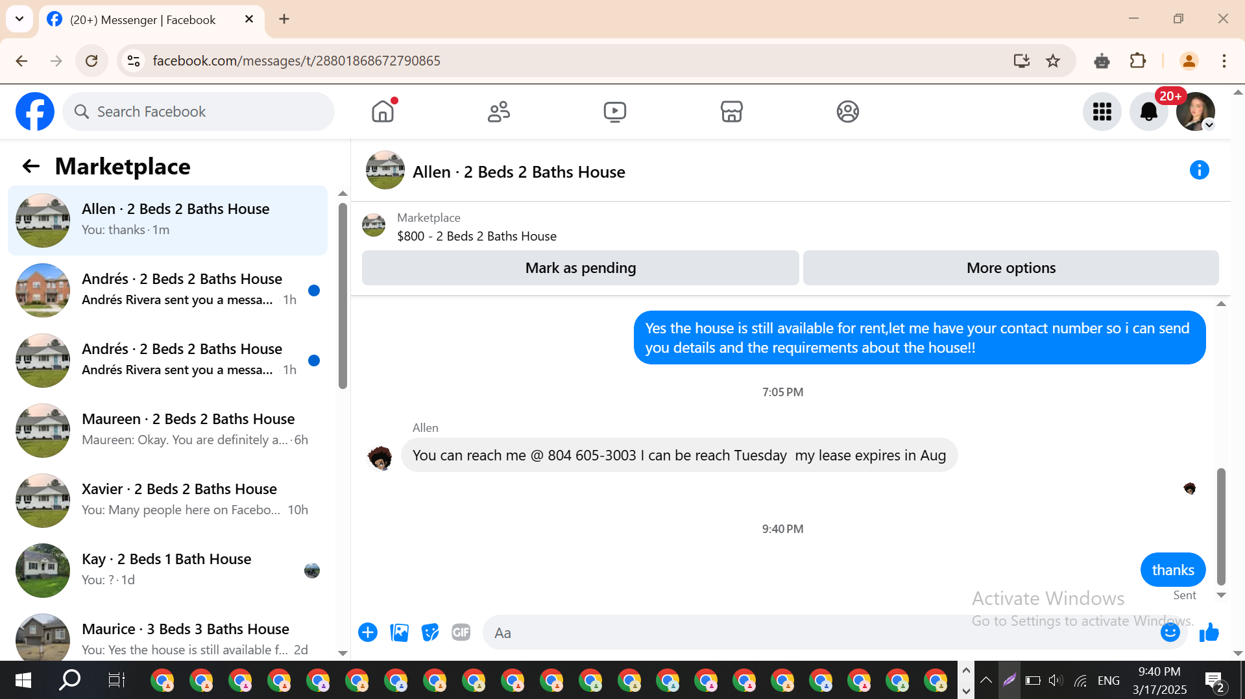
Task: Send a thumbs-up like
Action: pyautogui.click(x=1209, y=632)
